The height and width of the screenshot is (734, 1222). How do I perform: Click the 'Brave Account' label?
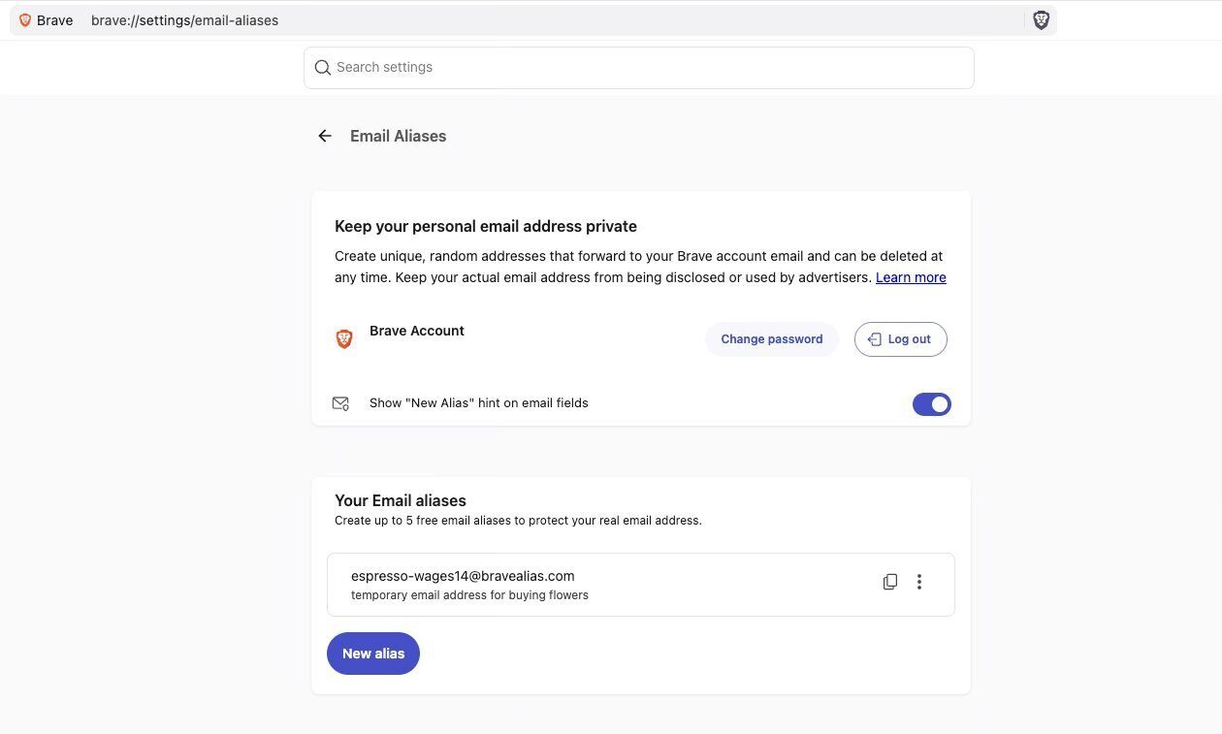(417, 331)
